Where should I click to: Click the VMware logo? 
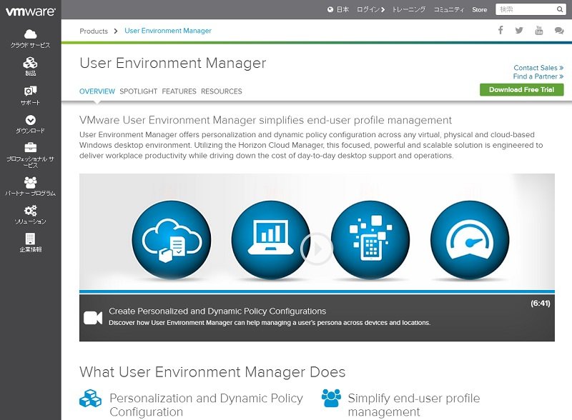click(x=31, y=11)
